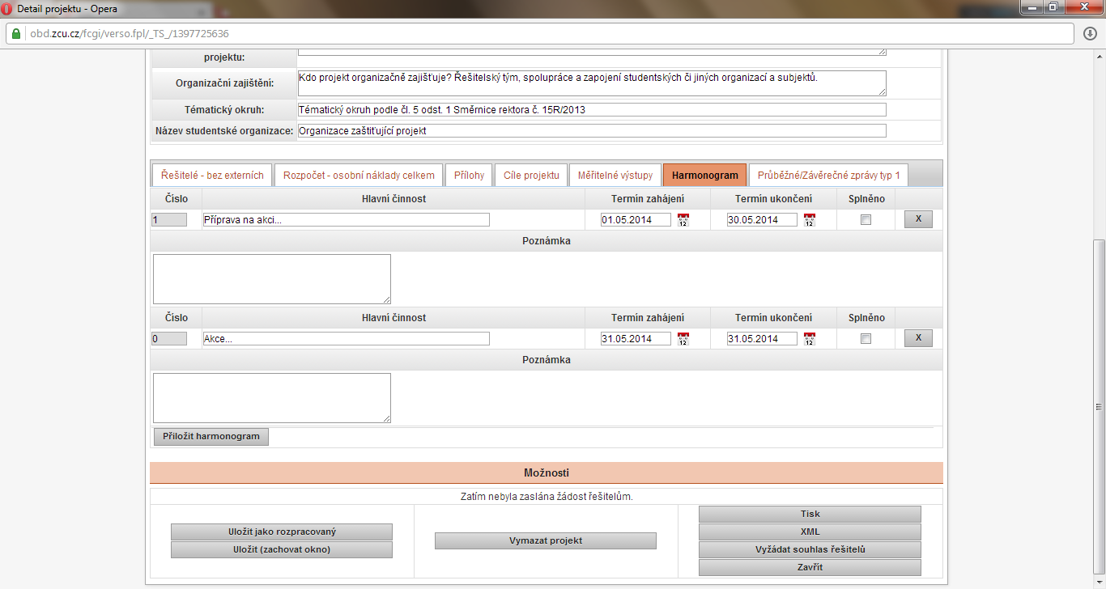This screenshot has height=589, width=1106.
Task: Switch to Cíle projektu tab
Action: [530, 175]
